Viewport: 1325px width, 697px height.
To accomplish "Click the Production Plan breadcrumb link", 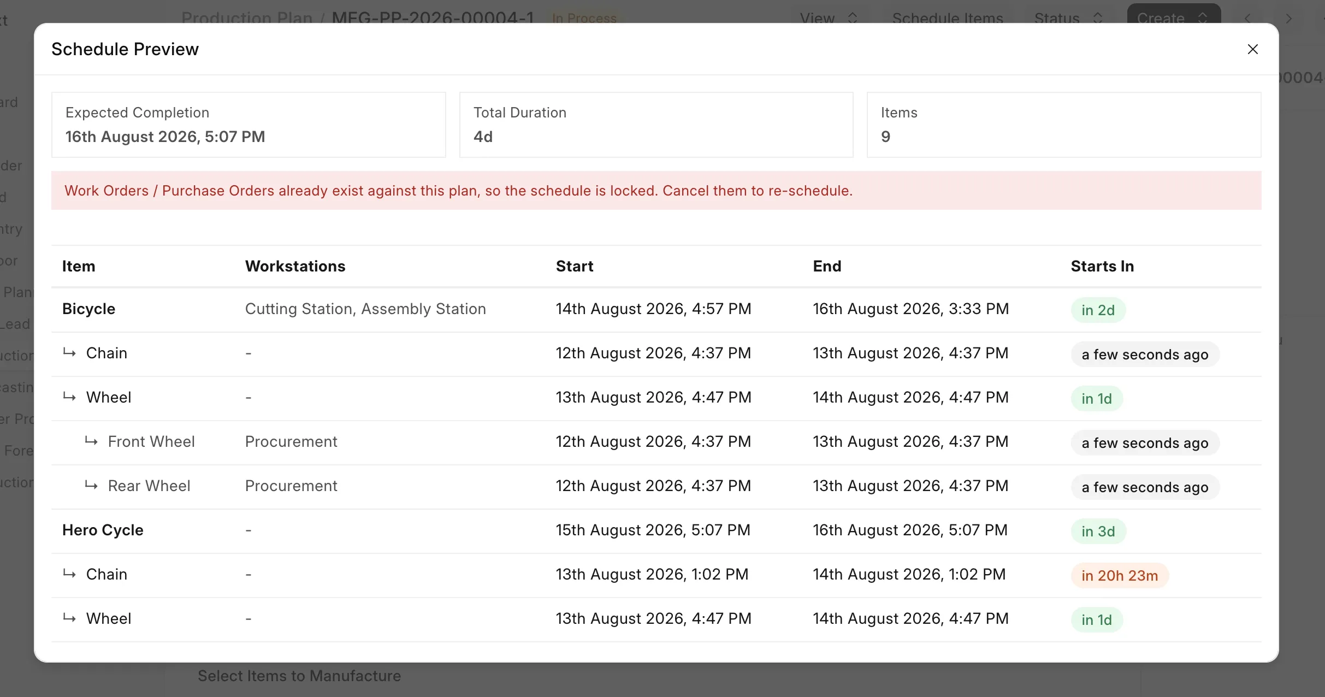I will 247,17.
